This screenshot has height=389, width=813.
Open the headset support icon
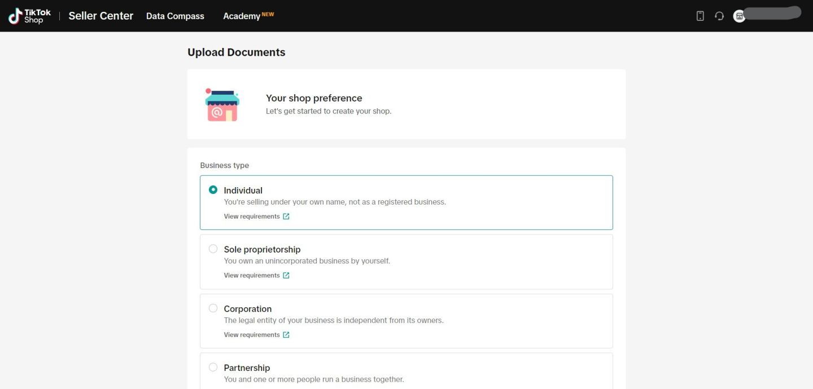tap(719, 16)
